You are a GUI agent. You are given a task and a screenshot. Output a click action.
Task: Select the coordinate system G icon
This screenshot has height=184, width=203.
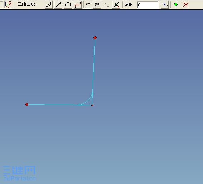pos(8,5)
